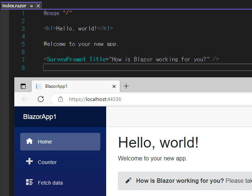Viewport: 252px width, 196px height.
Task: Click 'Welcome to your new app.' code line
Action: (81, 44)
